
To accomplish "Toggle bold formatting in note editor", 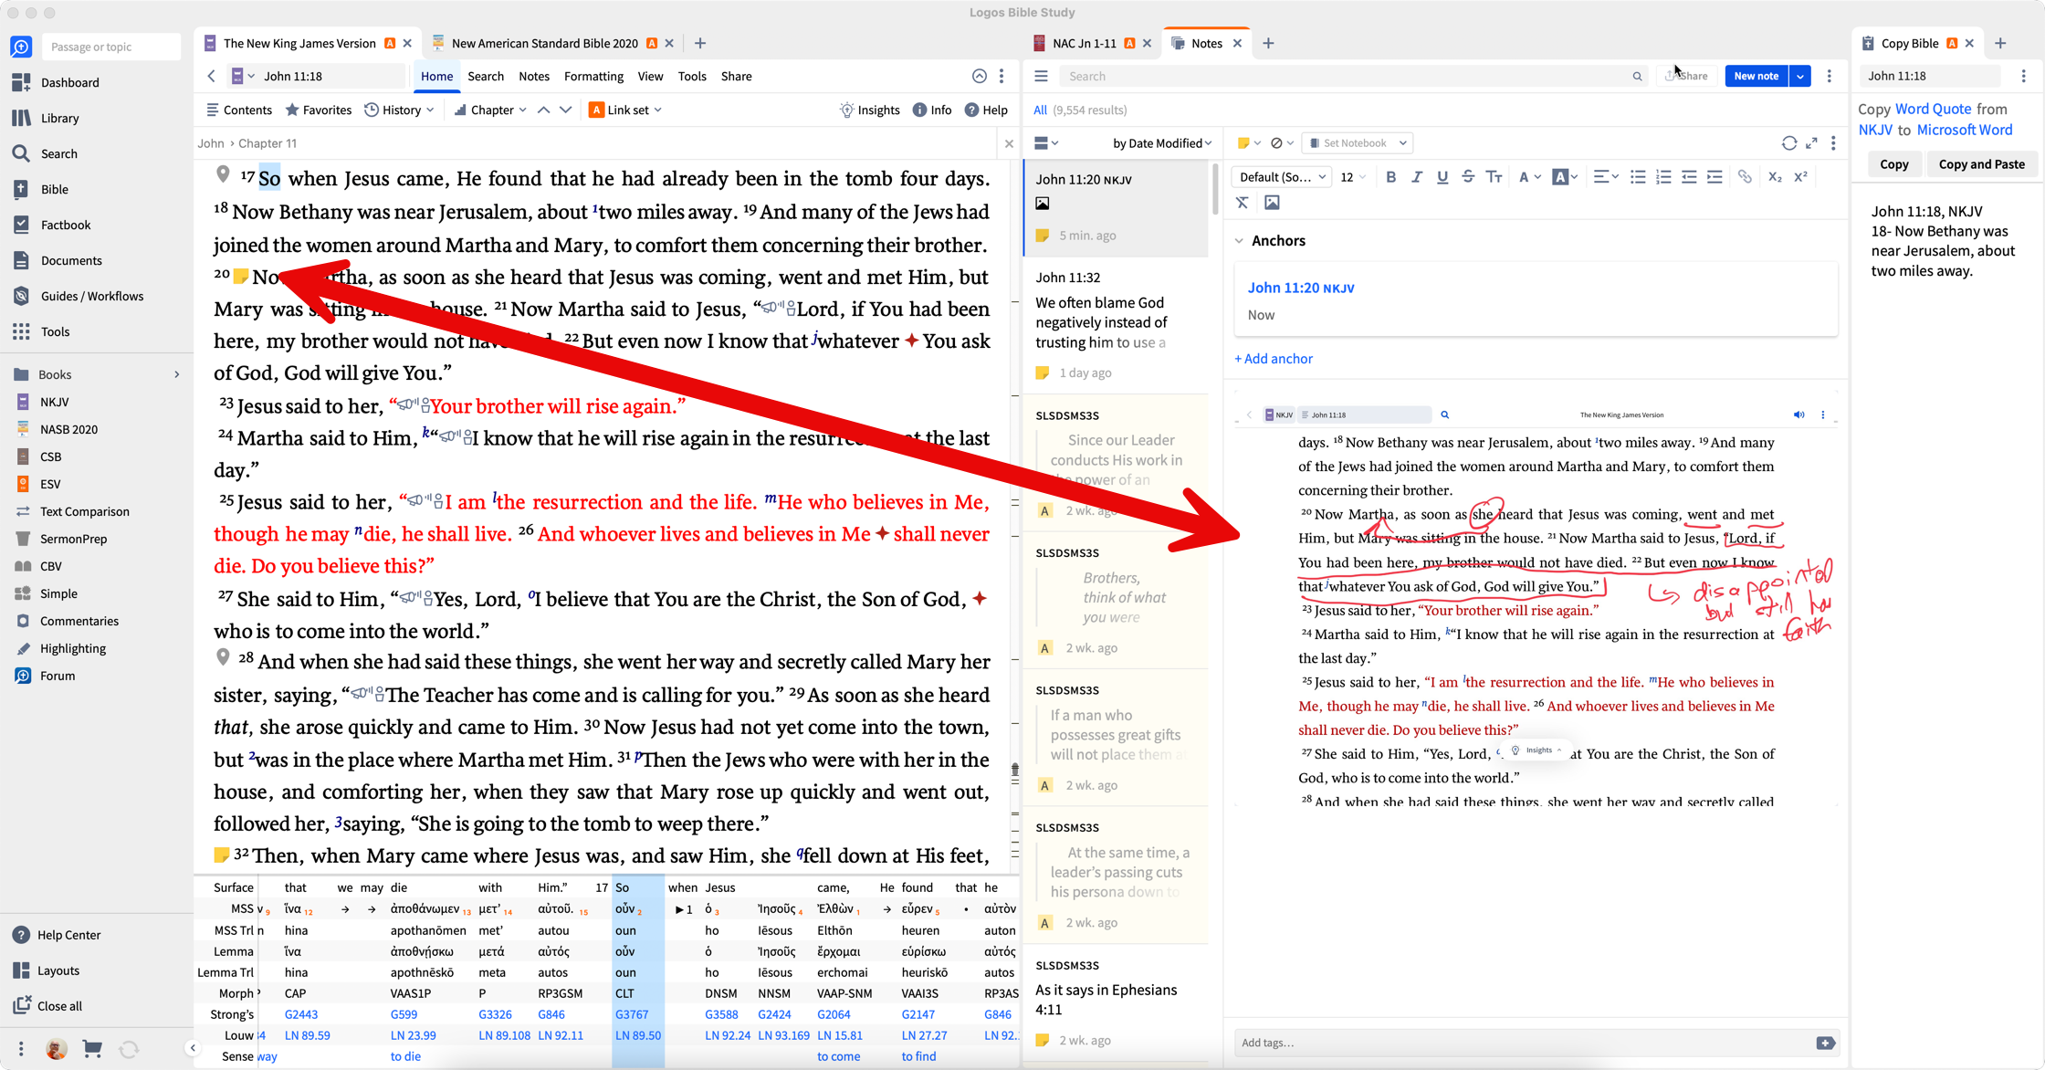I will [1390, 177].
